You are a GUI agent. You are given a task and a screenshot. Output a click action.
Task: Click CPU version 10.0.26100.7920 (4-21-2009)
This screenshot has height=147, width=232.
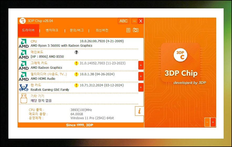click(x=102, y=41)
